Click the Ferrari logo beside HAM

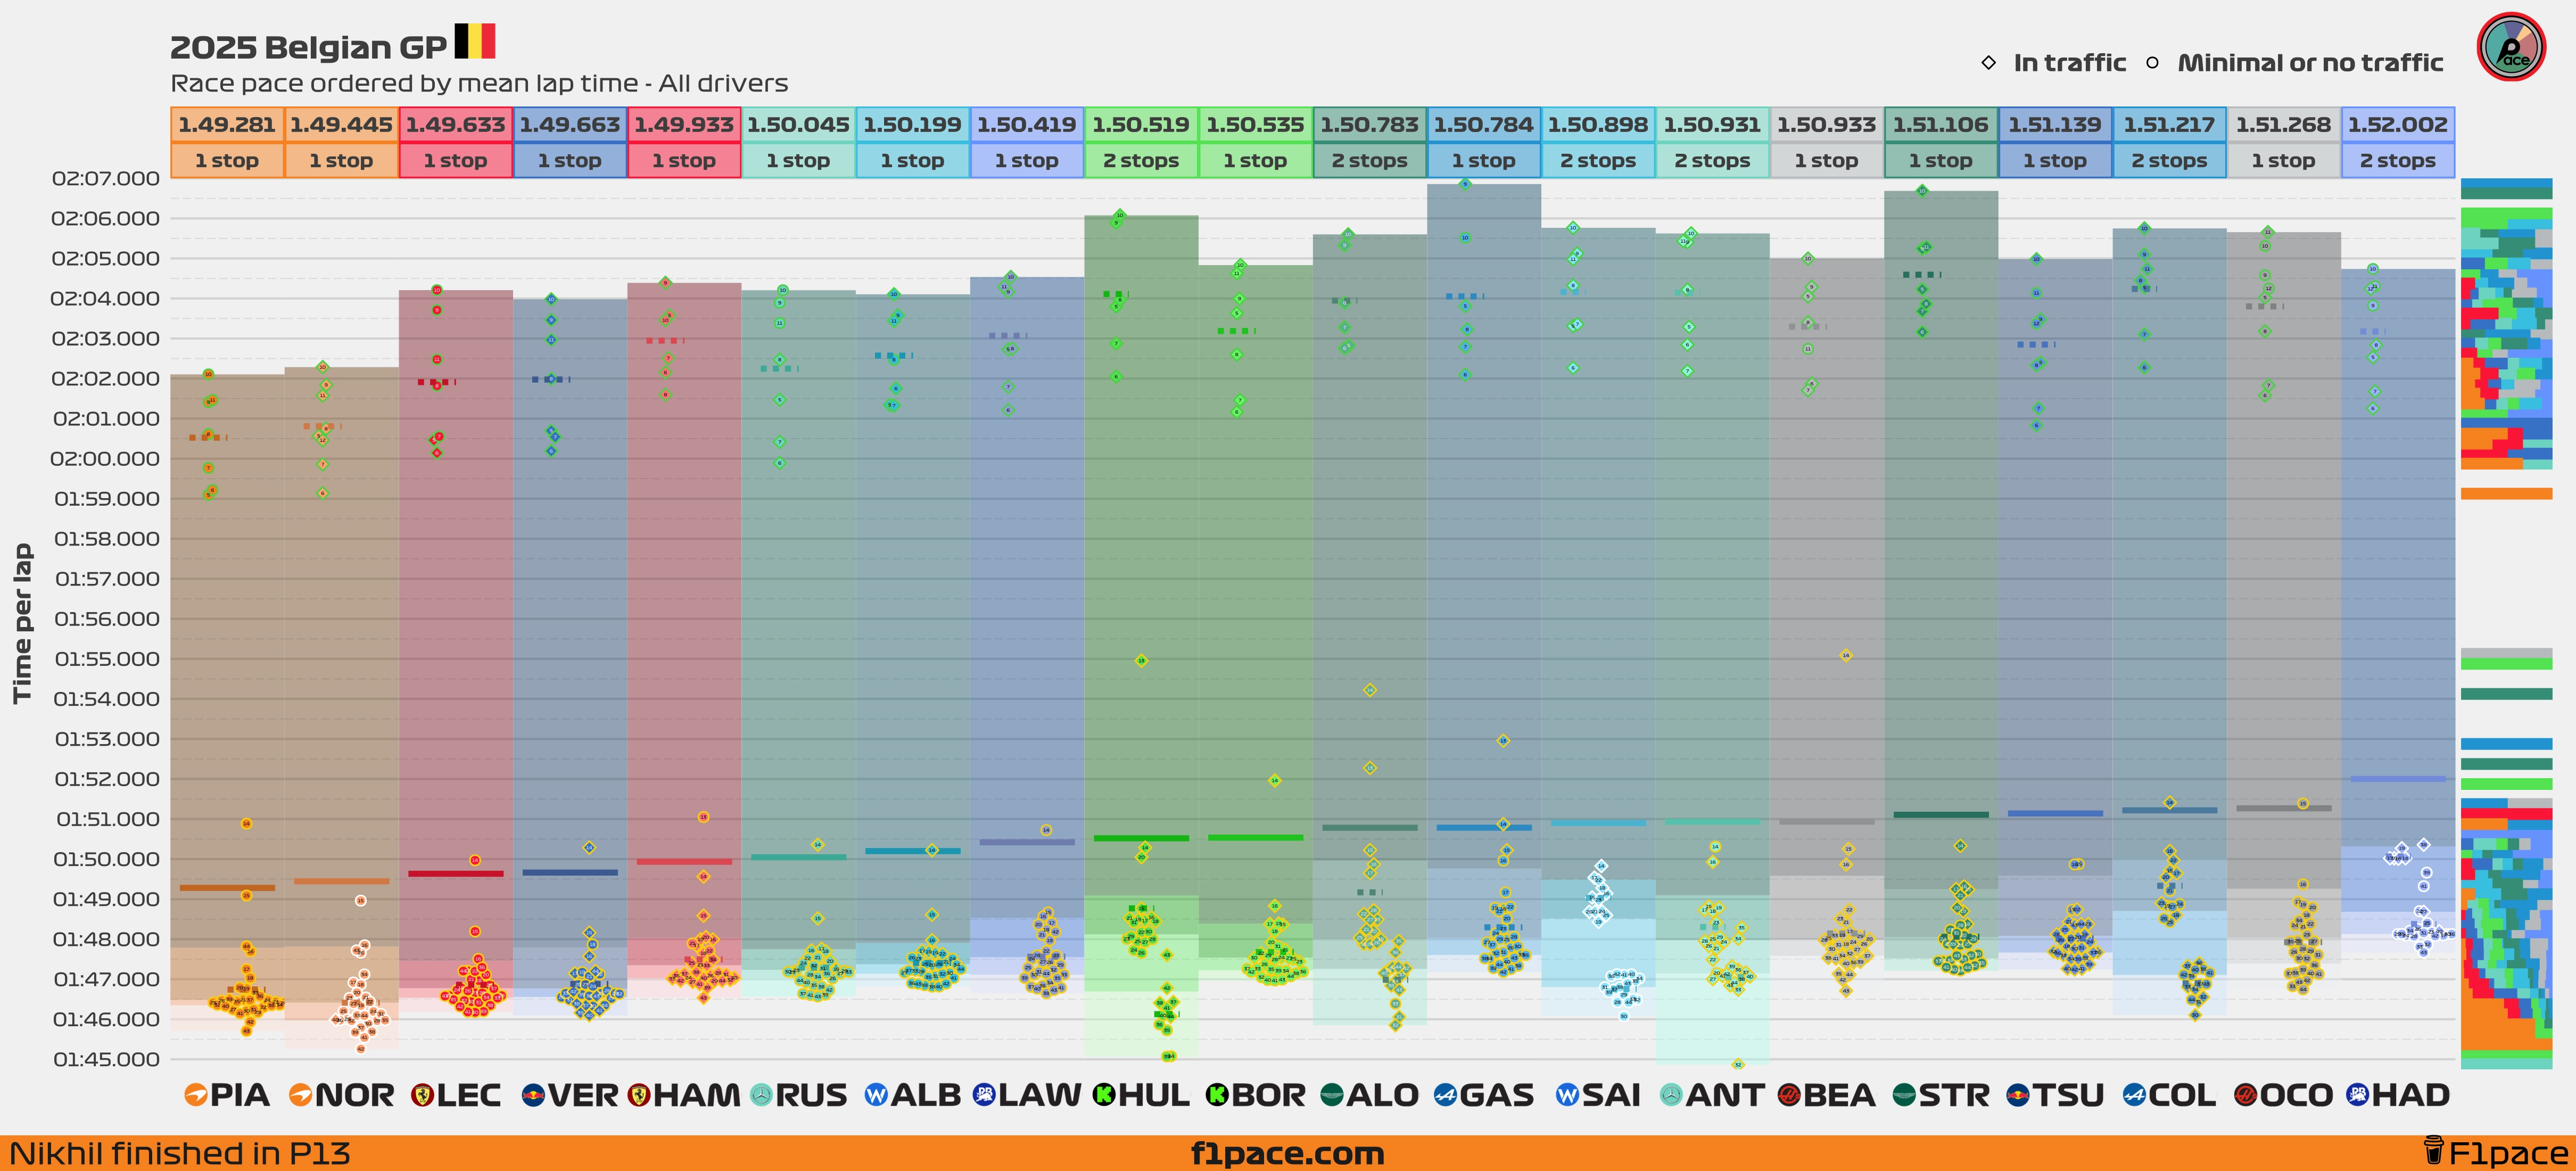coord(639,1095)
